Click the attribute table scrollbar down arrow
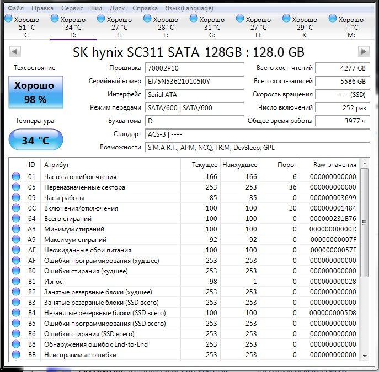This screenshot has width=379, height=372. [x=365, y=356]
